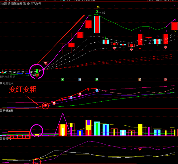This screenshot has height=164, width=178.
Task: Click the candle count label 3
Action: click(x=158, y=36)
